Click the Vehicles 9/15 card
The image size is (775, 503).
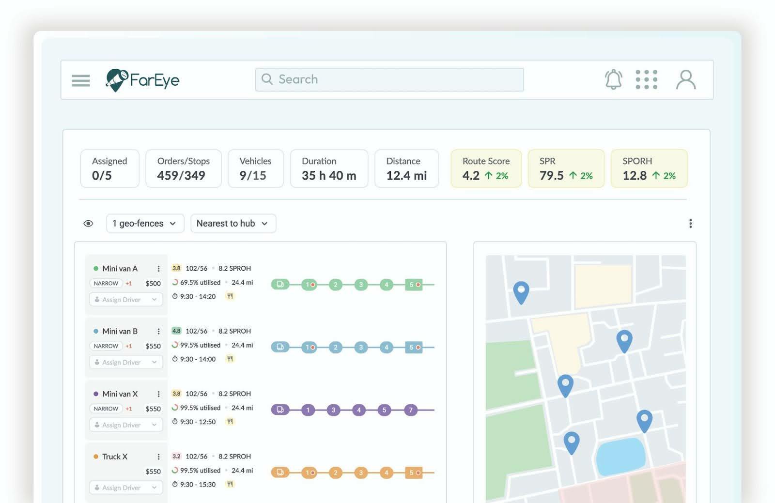(x=256, y=168)
